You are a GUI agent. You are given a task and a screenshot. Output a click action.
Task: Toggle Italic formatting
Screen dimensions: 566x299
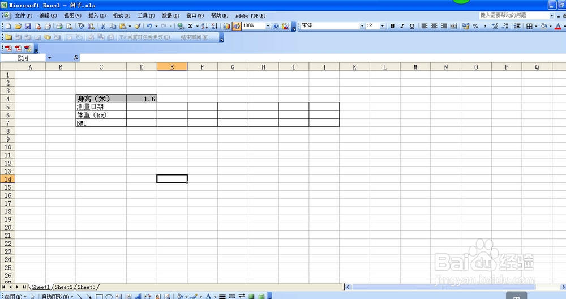tap(402, 26)
